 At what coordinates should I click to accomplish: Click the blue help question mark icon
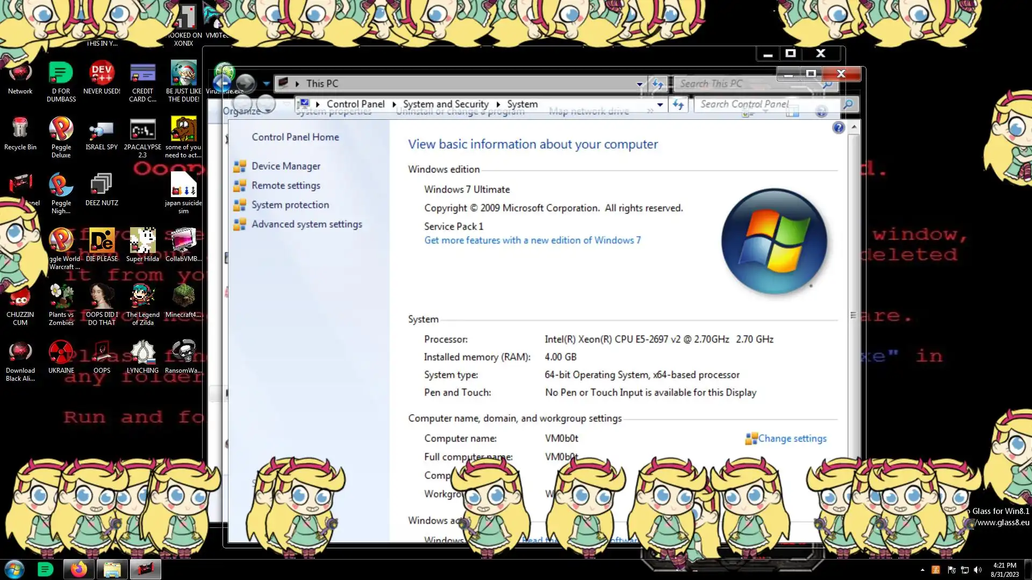(x=838, y=128)
